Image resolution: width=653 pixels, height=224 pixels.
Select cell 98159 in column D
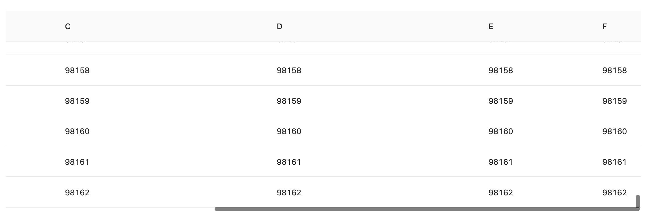click(289, 101)
